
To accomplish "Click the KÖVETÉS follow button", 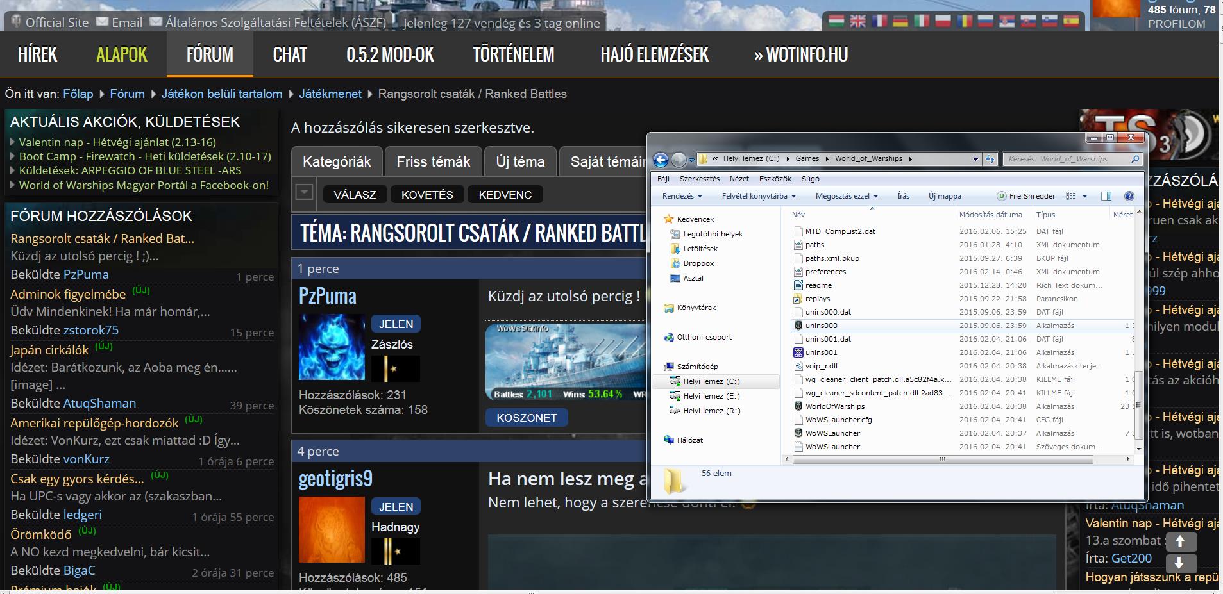I will click(x=427, y=194).
